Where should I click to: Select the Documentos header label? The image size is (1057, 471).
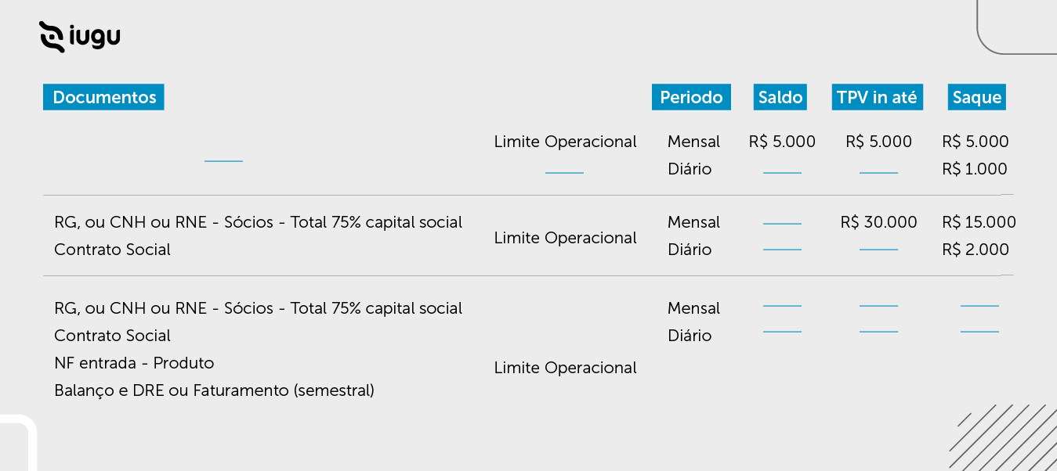coord(104,97)
